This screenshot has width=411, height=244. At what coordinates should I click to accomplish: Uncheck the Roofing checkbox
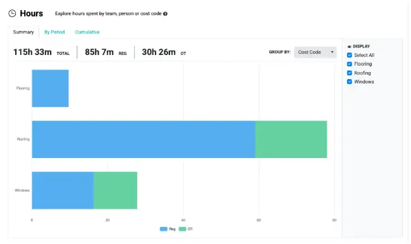coord(350,73)
